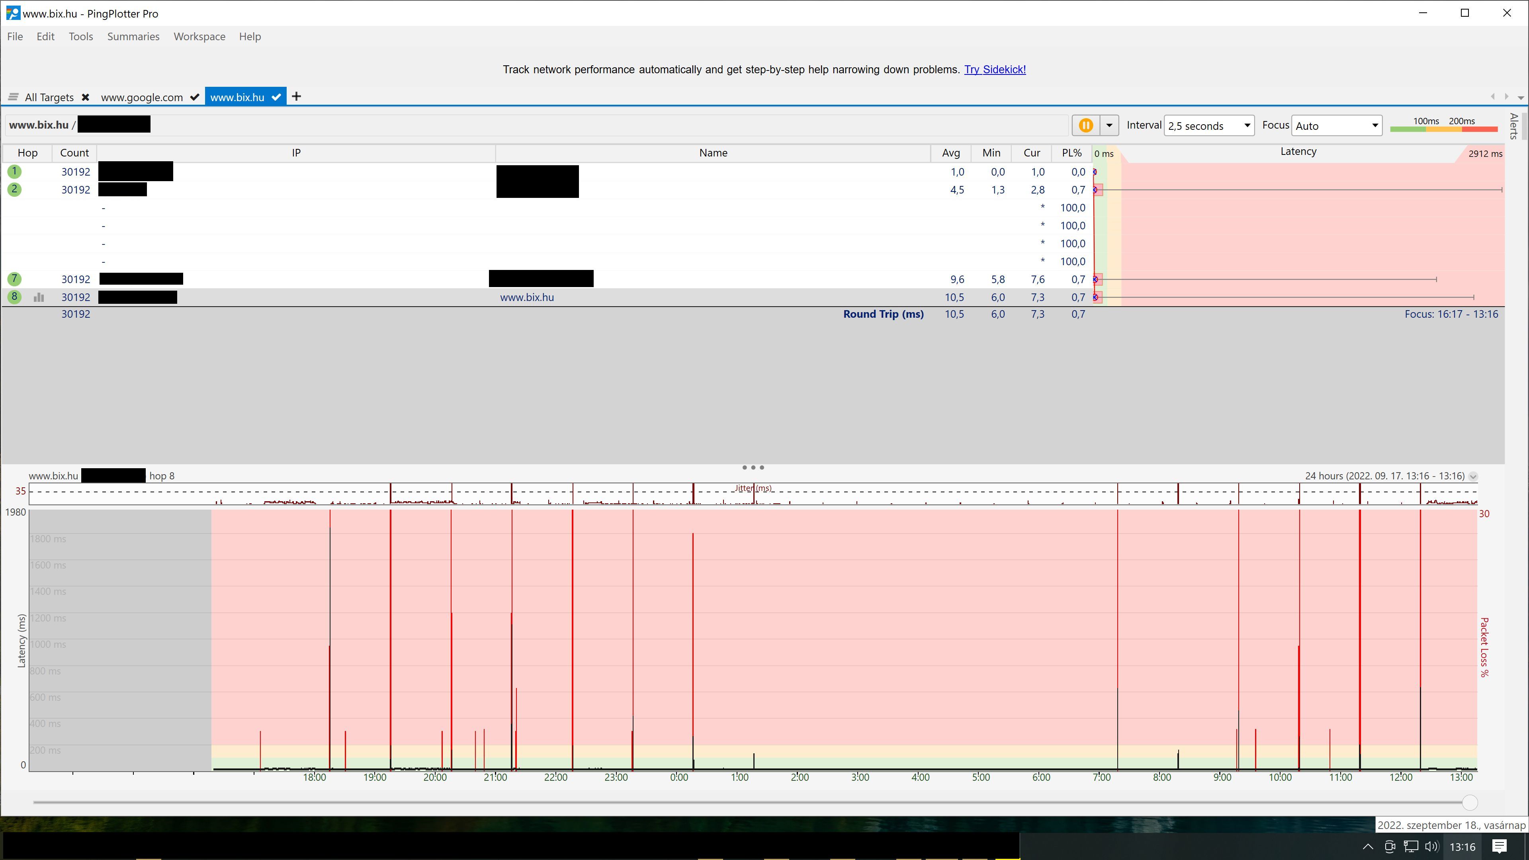The image size is (1529, 860).
Task: Click the hop 8 timeline graph icon
Action: click(x=39, y=297)
